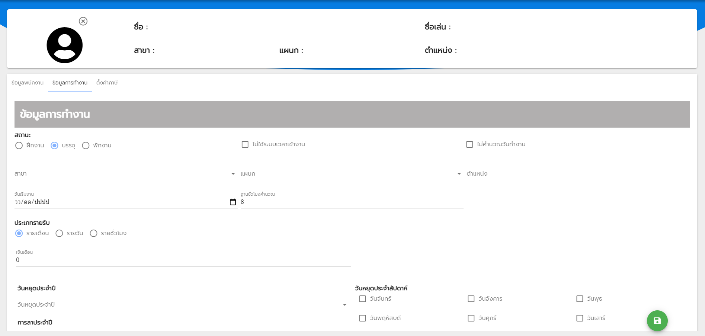Click the profile avatar picture
The height and width of the screenshot is (336, 705).
tap(65, 45)
